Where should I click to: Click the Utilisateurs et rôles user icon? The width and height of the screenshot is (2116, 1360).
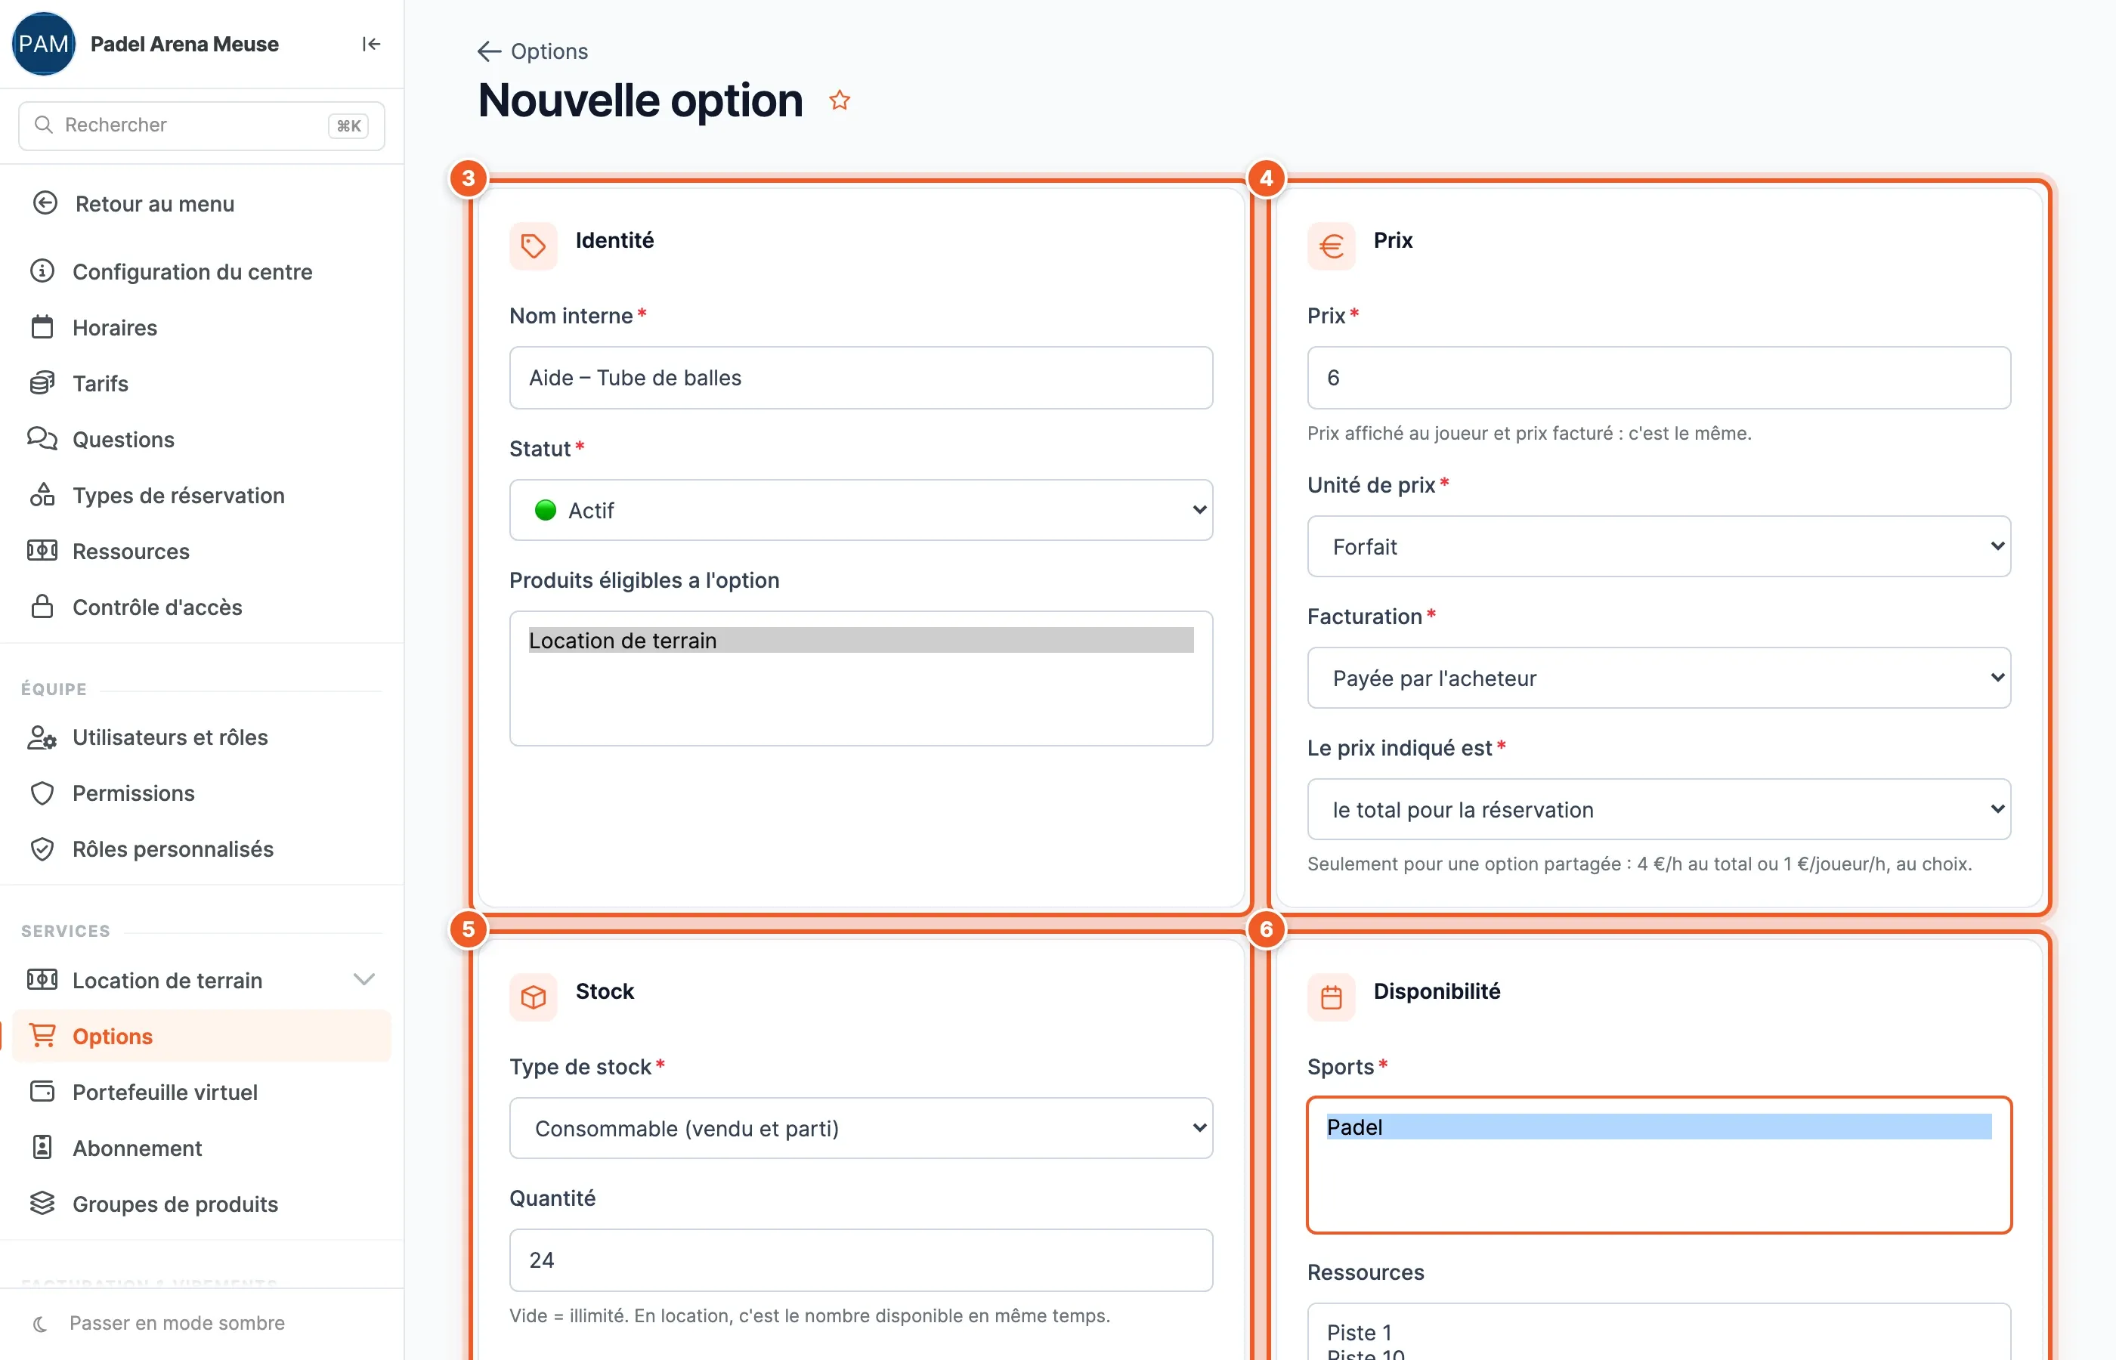point(42,737)
